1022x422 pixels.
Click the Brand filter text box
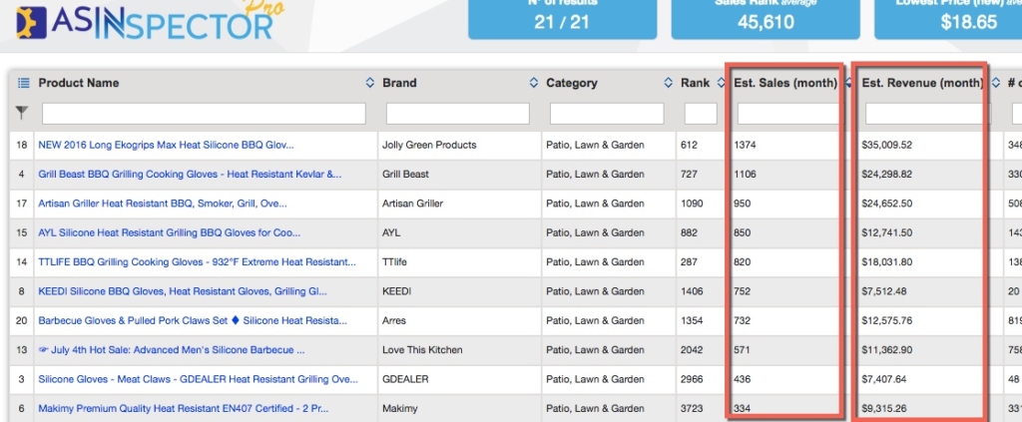pos(457,114)
